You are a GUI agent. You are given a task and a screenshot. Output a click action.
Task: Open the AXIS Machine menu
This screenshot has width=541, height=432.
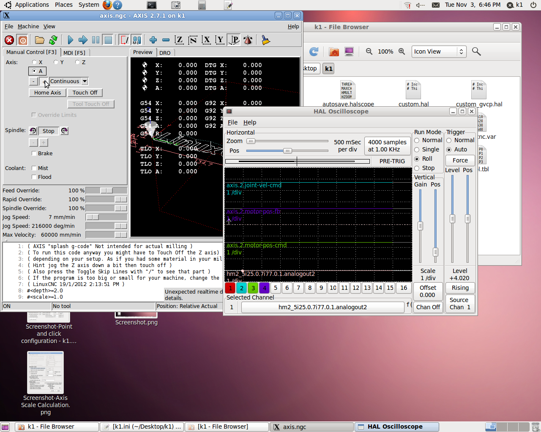(28, 26)
